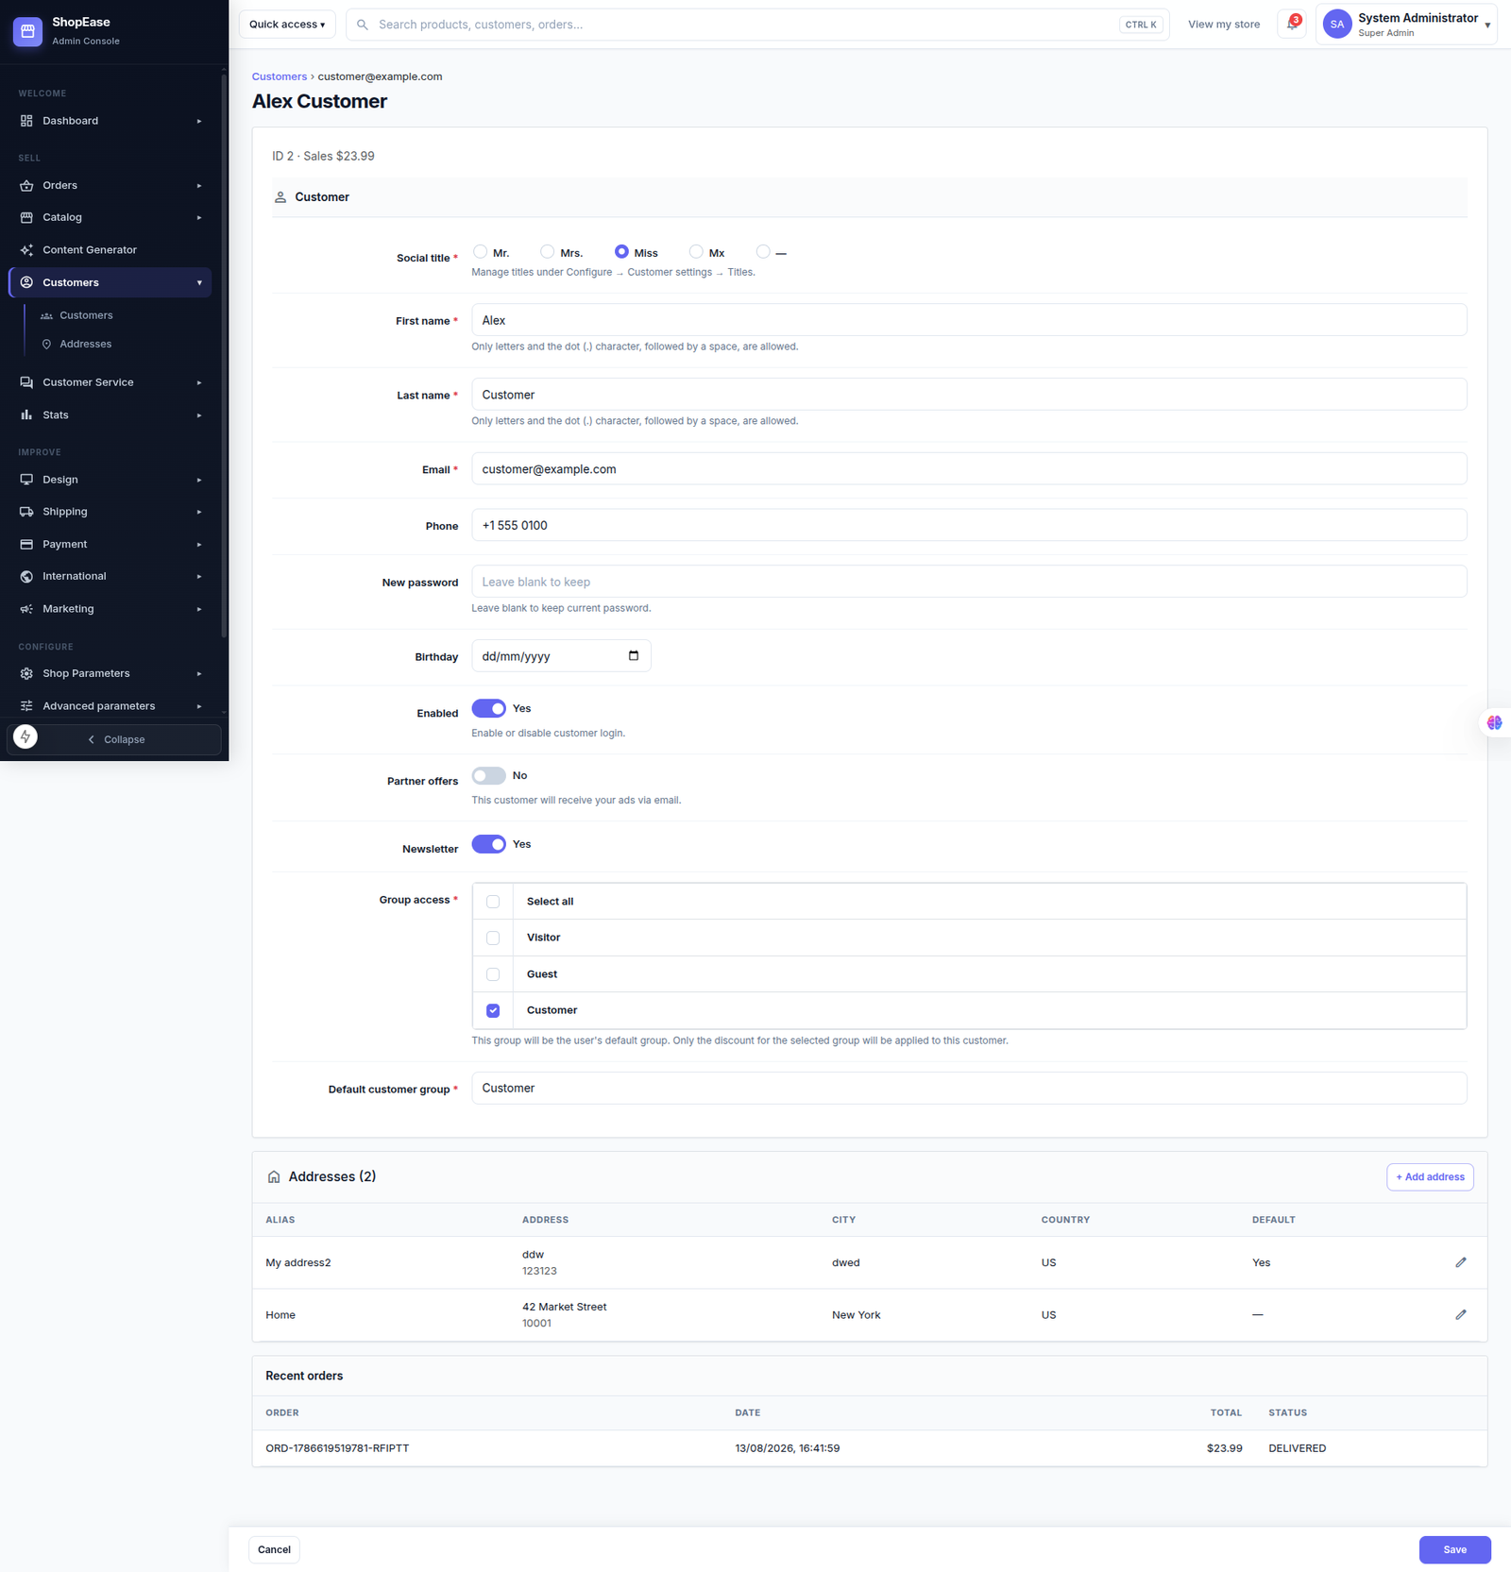Open the Default customer group dropdown
Image resolution: width=1511 pixels, height=1572 pixels.
(969, 1088)
